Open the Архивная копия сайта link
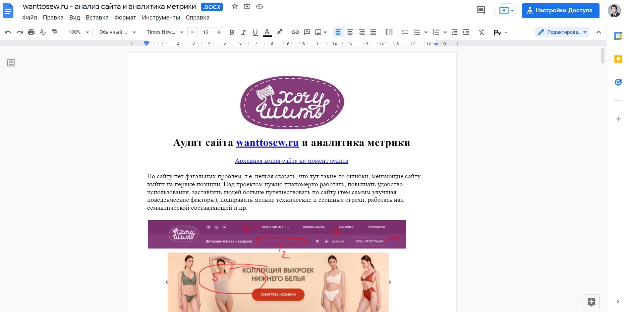 click(x=292, y=161)
